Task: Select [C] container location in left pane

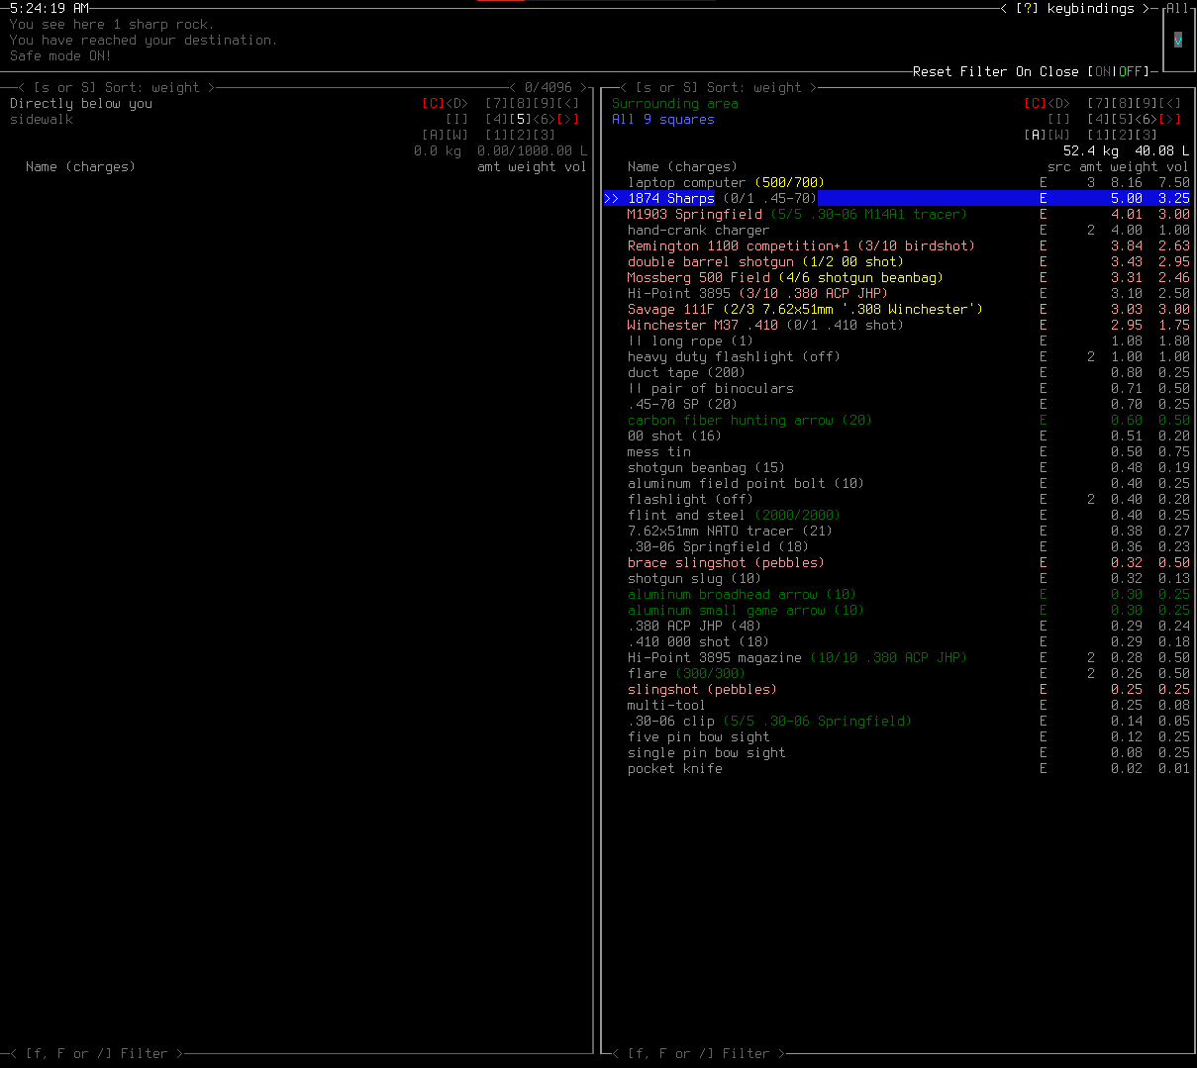Action: click(x=434, y=103)
